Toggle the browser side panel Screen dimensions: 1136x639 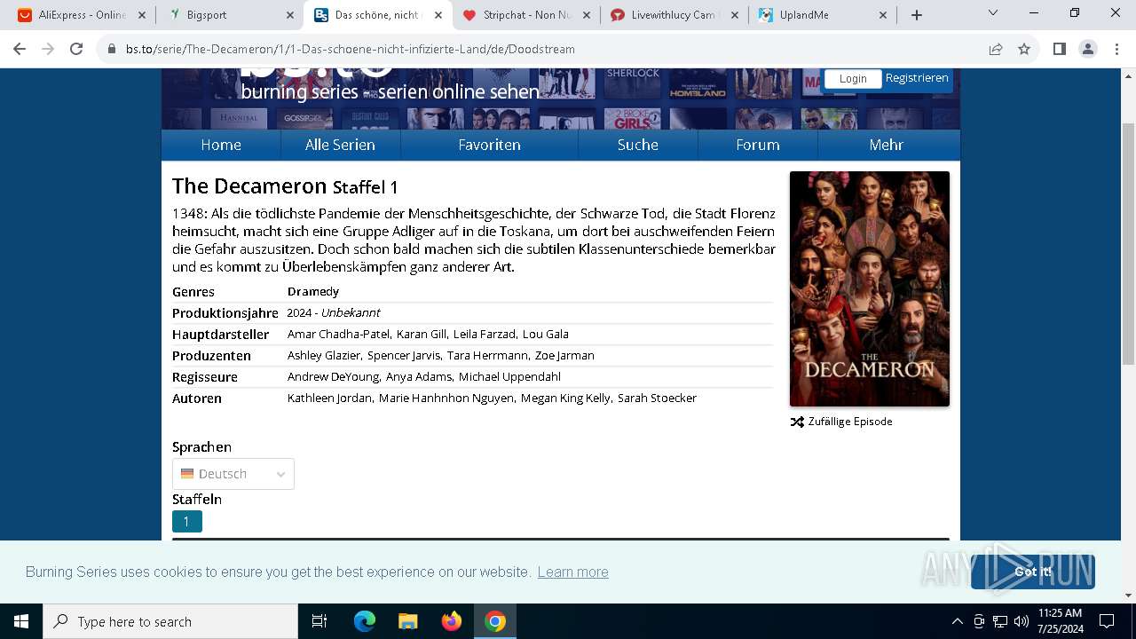(x=1060, y=49)
